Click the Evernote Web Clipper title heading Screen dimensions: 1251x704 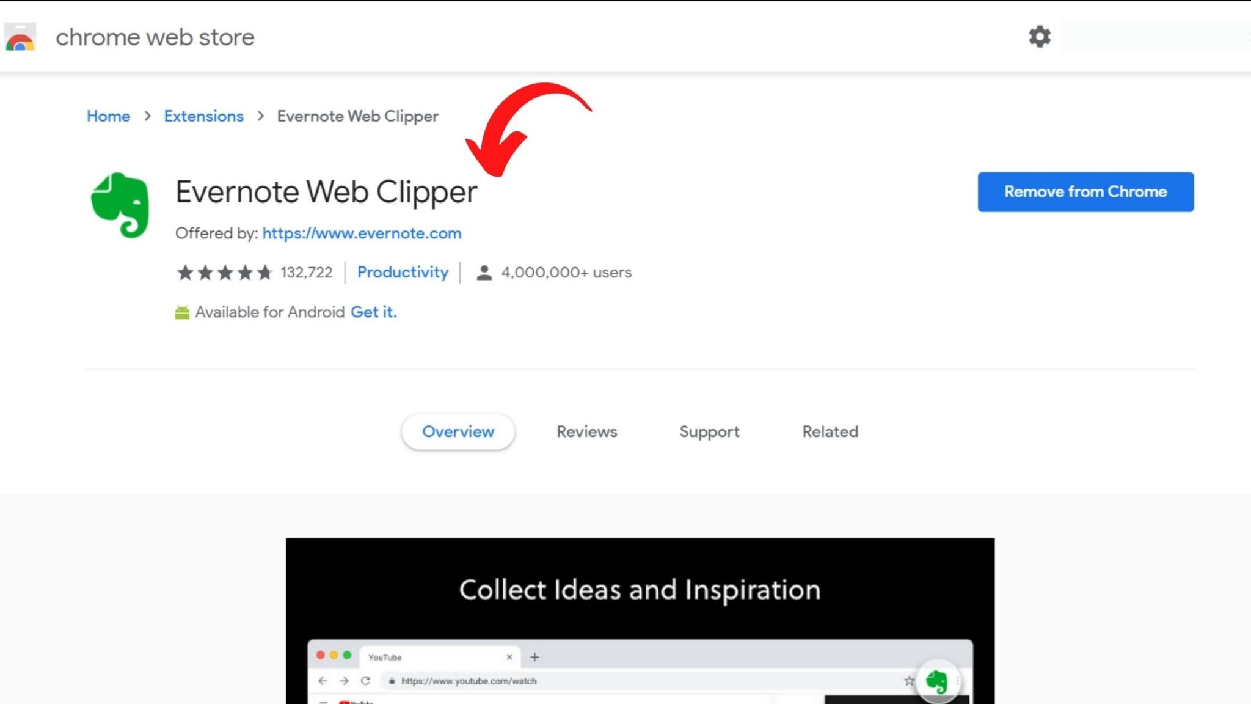click(326, 192)
